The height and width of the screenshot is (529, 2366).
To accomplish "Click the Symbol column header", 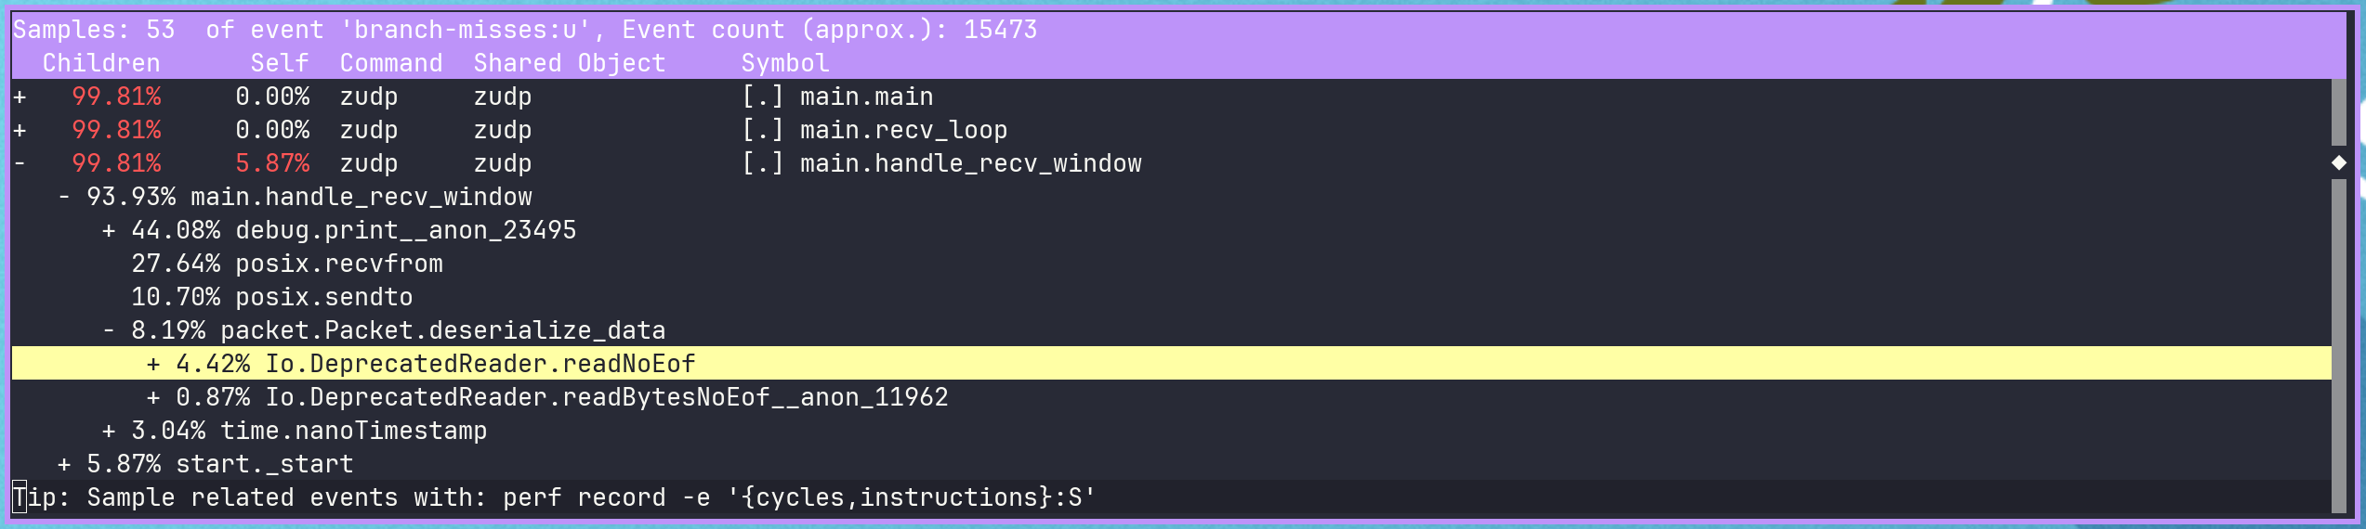I will click(x=784, y=63).
